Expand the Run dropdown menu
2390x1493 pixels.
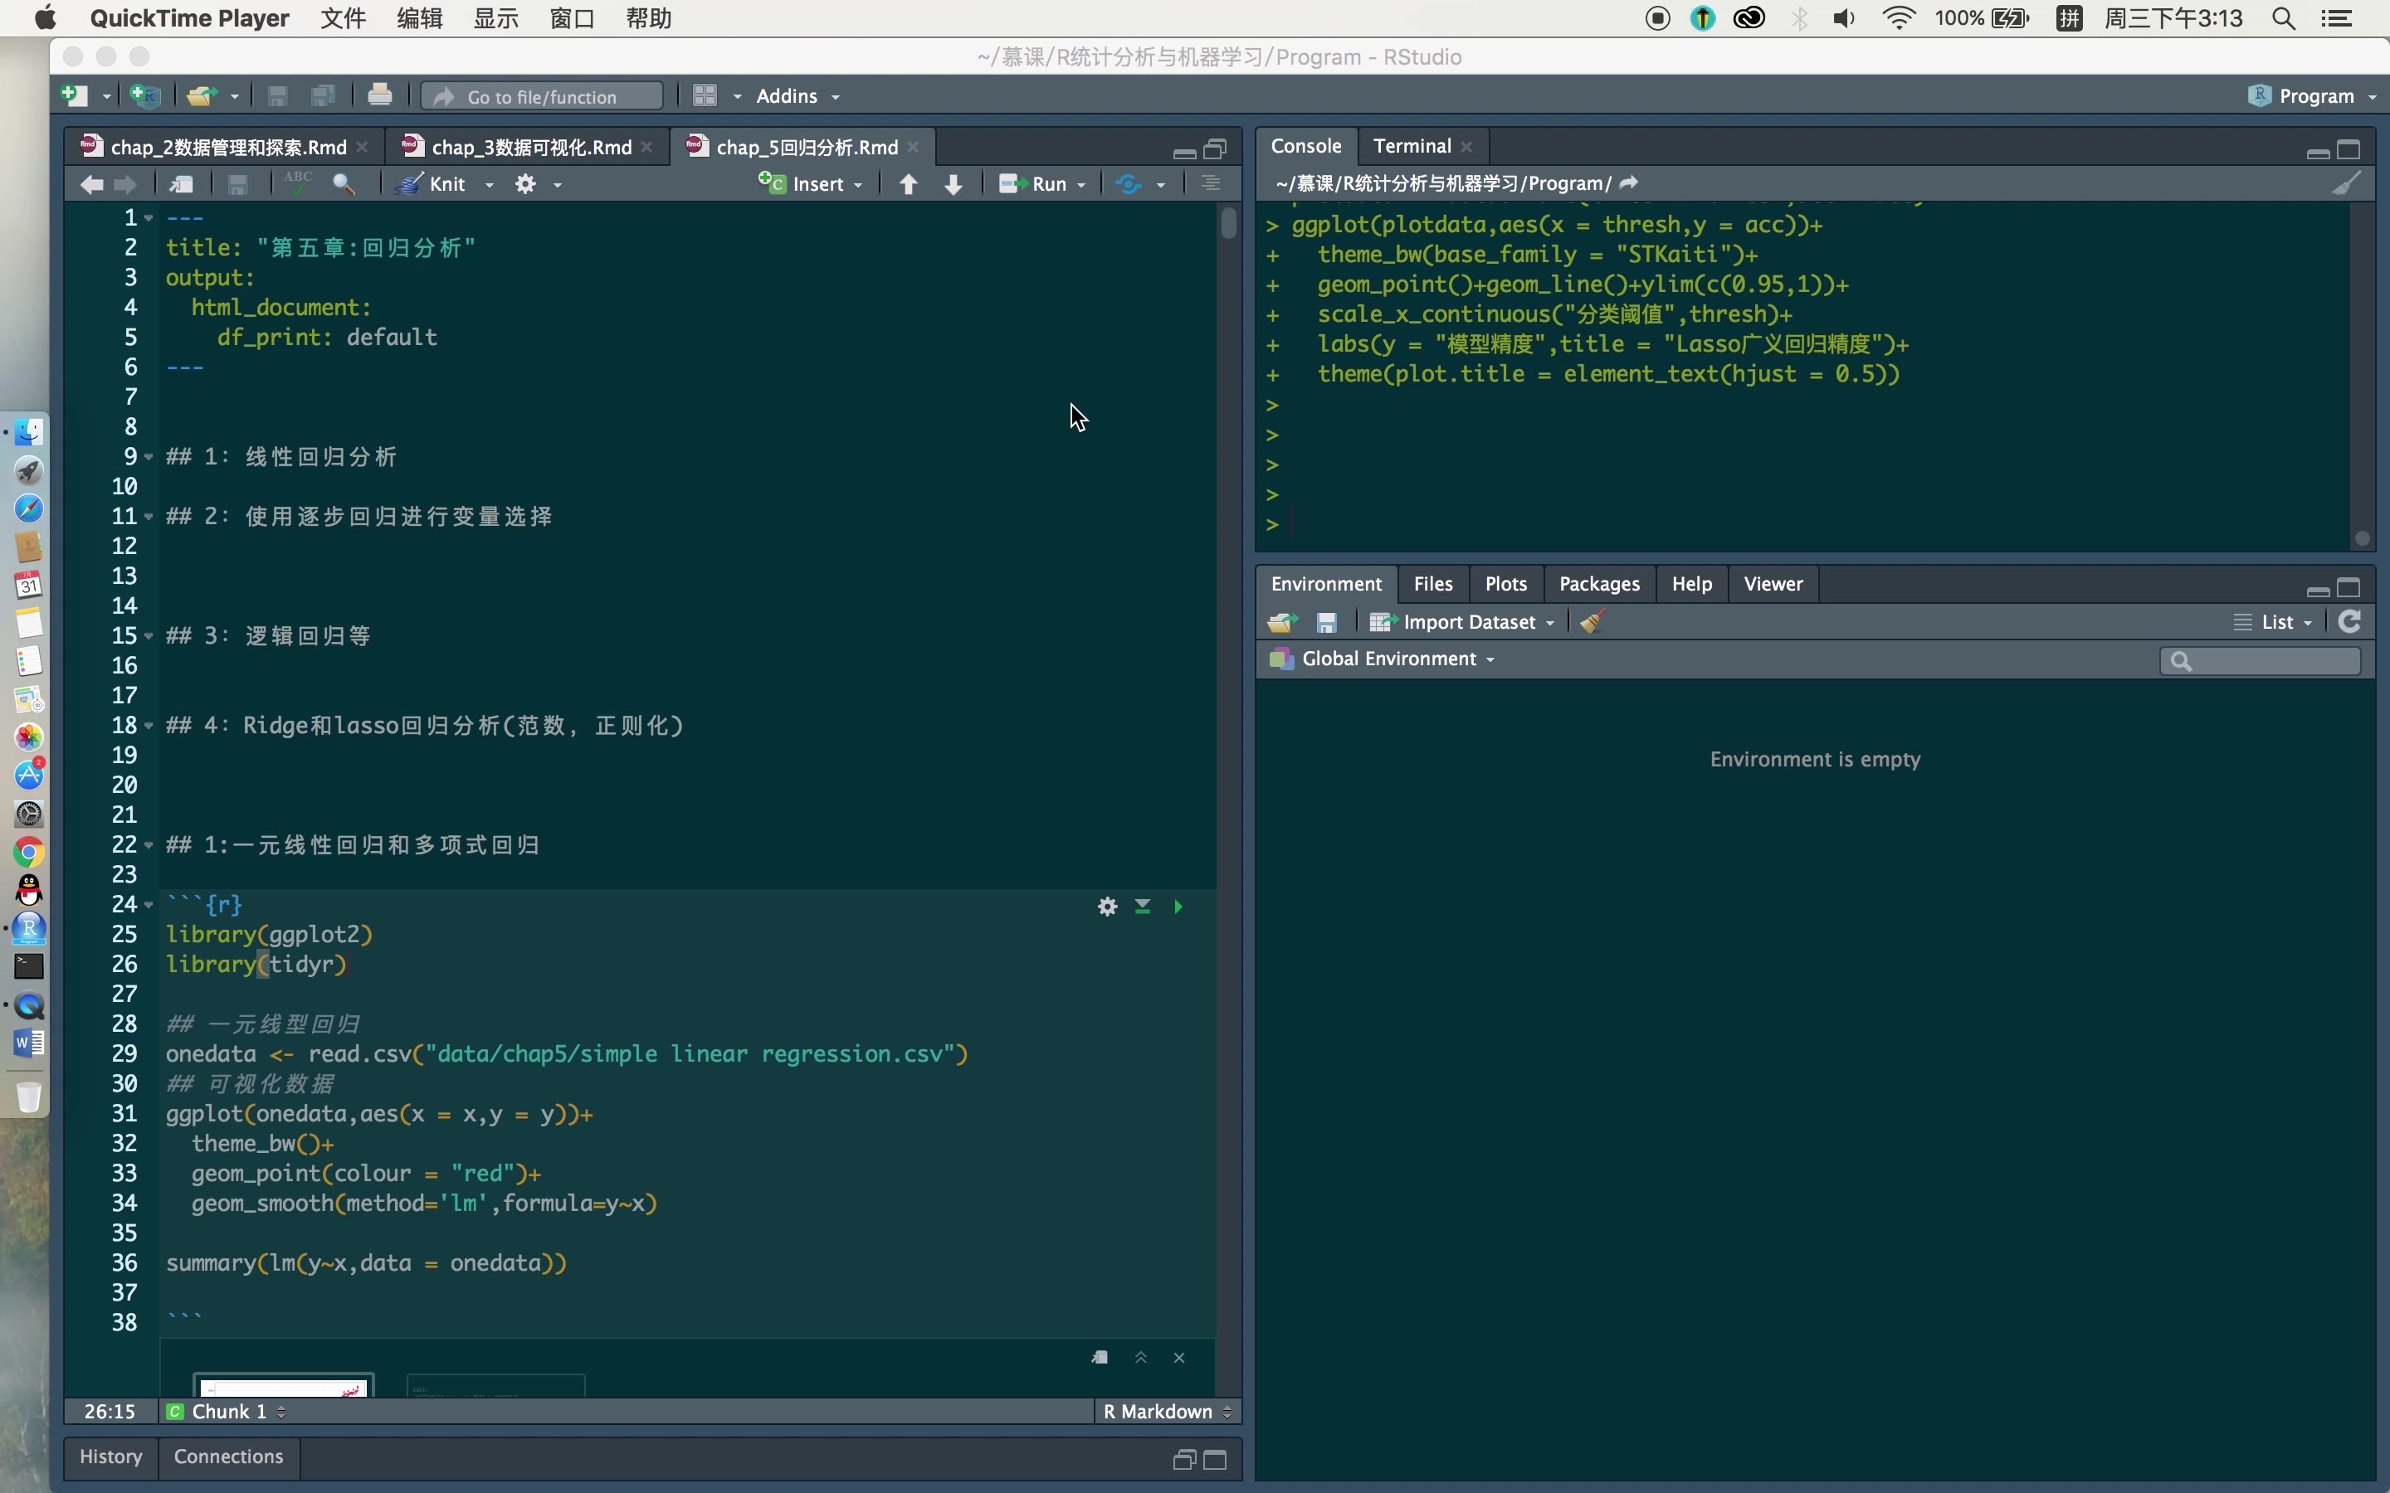tap(1082, 185)
